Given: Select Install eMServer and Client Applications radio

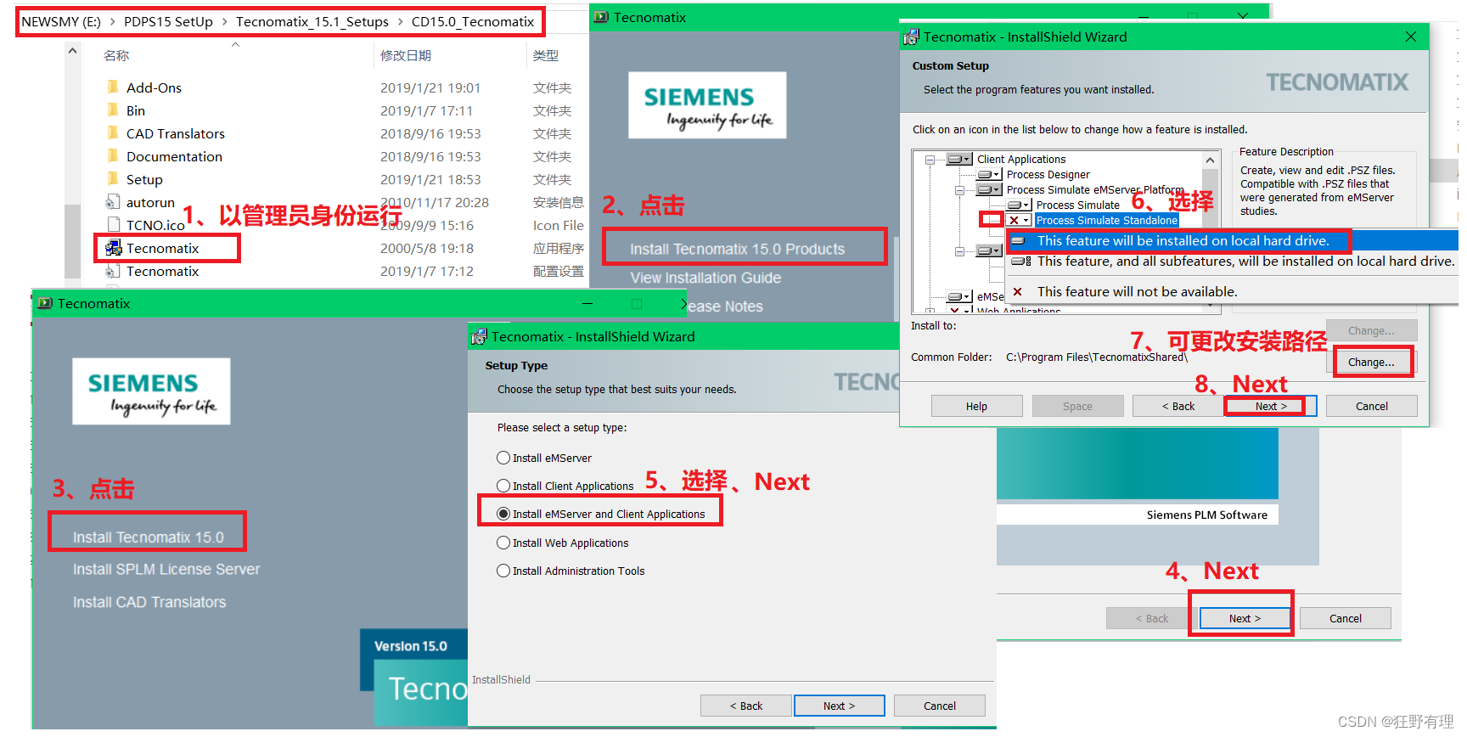Looking at the screenshot, I should tap(503, 514).
